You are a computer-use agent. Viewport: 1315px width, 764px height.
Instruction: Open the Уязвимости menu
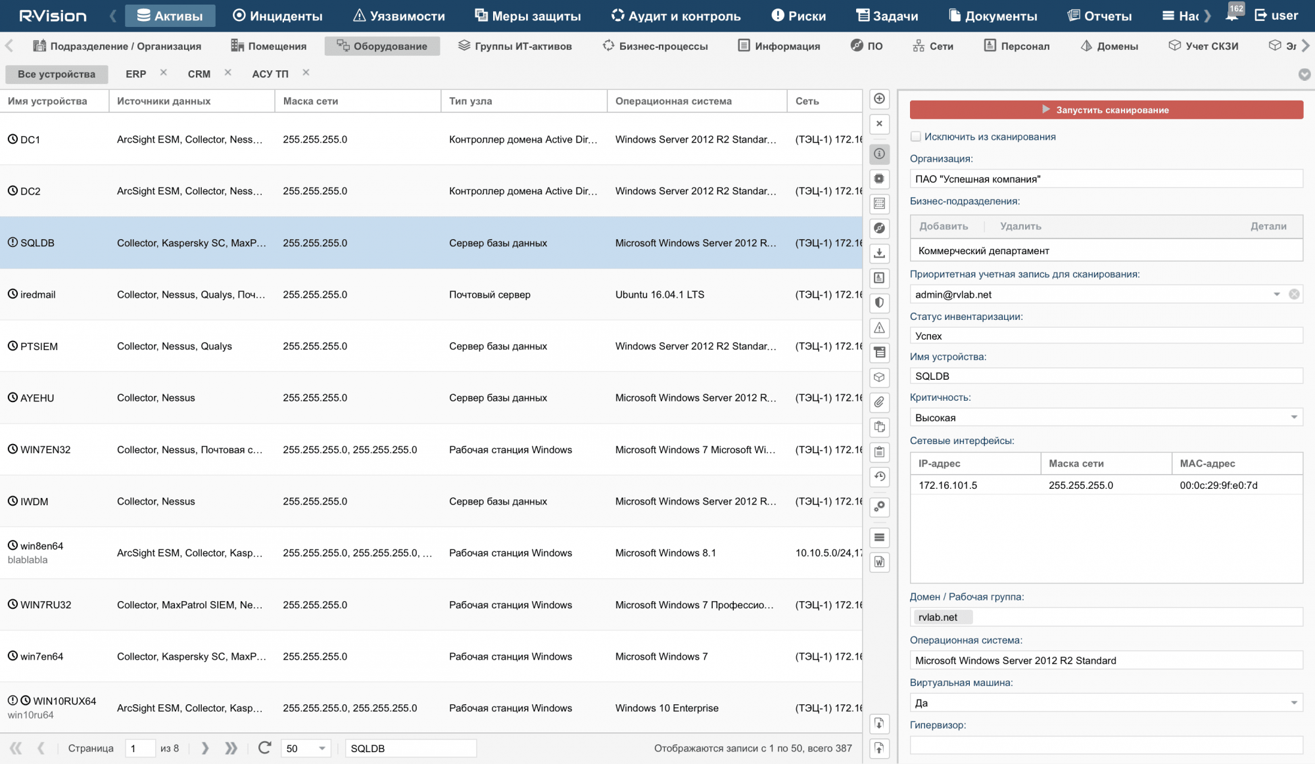398,16
